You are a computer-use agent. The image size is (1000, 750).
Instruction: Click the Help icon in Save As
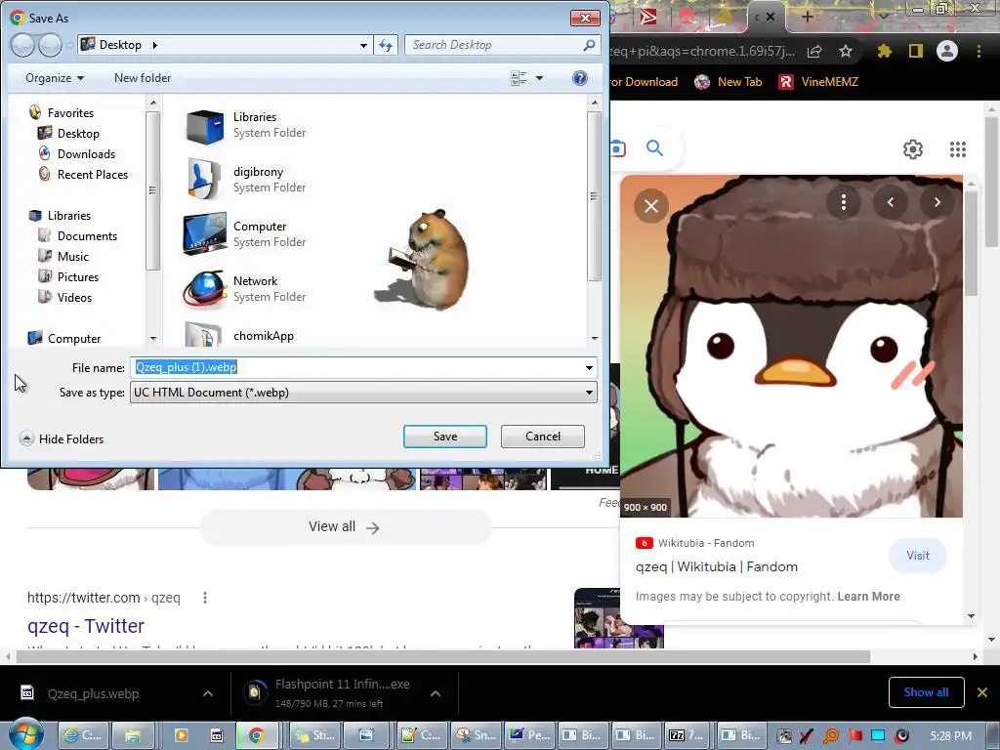[580, 78]
